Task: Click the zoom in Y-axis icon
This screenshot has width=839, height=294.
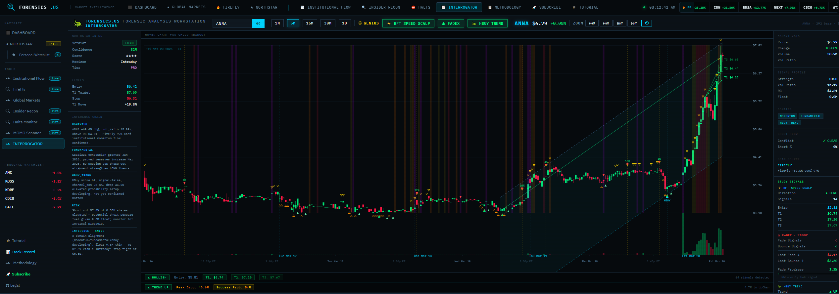Action: [620, 23]
